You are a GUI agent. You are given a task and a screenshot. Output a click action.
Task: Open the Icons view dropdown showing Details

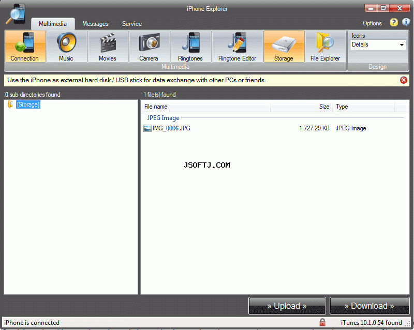378,44
